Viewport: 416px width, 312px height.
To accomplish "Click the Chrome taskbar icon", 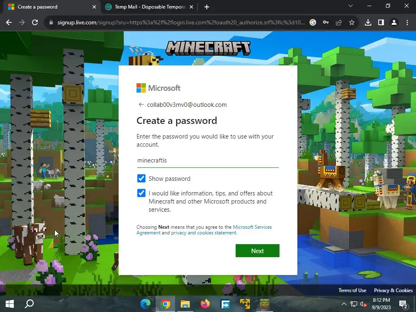I will (165, 304).
